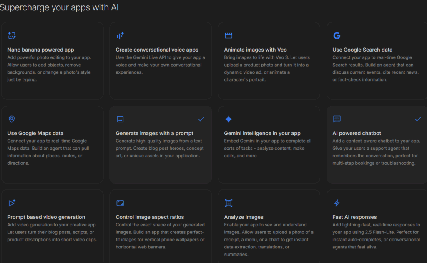This screenshot has height=263, width=427.
Task: Uncheck the Generate images with a prompt checkmark
Action: tap(201, 119)
